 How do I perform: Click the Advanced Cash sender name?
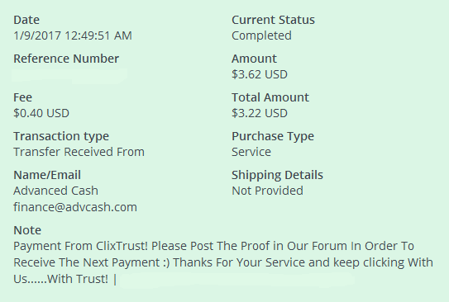[56, 191]
